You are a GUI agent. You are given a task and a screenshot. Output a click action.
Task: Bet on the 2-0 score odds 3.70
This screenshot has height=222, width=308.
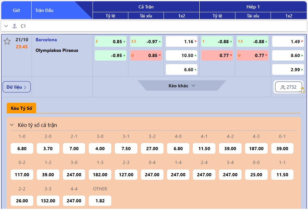click(x=48, y=149)
